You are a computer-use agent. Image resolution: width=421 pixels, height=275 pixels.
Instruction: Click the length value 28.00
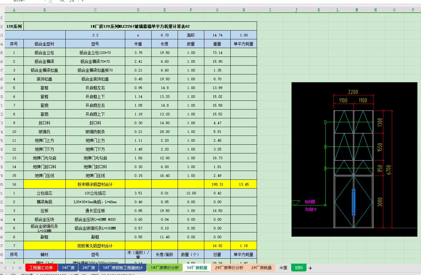click(x=165, y=132)
